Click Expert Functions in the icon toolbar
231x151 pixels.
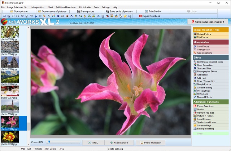click(x=149, y=16)
